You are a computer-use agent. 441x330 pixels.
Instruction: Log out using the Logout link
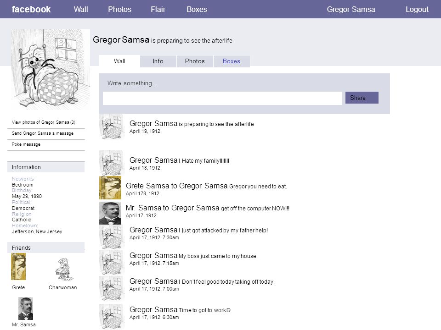417,9
